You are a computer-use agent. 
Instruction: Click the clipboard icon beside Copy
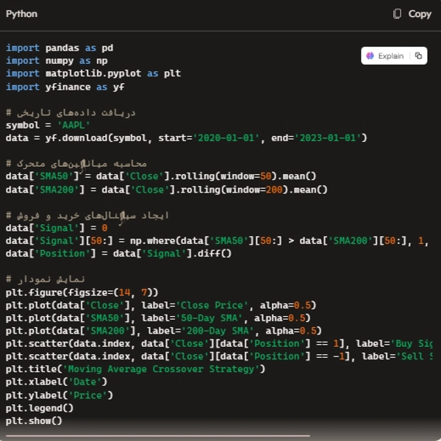[398, 14]
